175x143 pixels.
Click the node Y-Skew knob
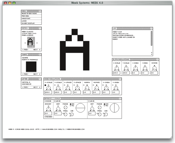click(x=116, y=88)
